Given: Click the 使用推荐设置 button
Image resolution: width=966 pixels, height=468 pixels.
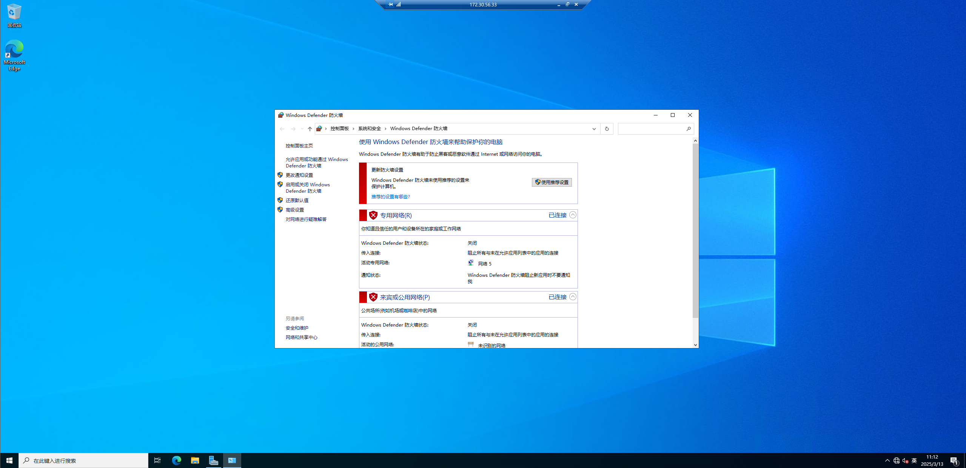Looking at the screenshot, I should (552, 182).
